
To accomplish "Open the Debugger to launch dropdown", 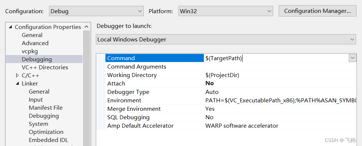I will click(x=226, y=40).
